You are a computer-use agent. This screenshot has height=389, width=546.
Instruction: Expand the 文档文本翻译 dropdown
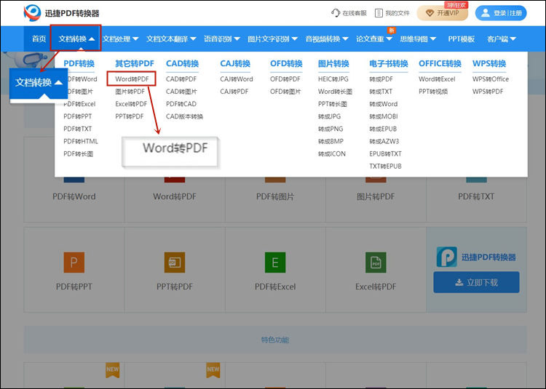click(x=171, y=39)
